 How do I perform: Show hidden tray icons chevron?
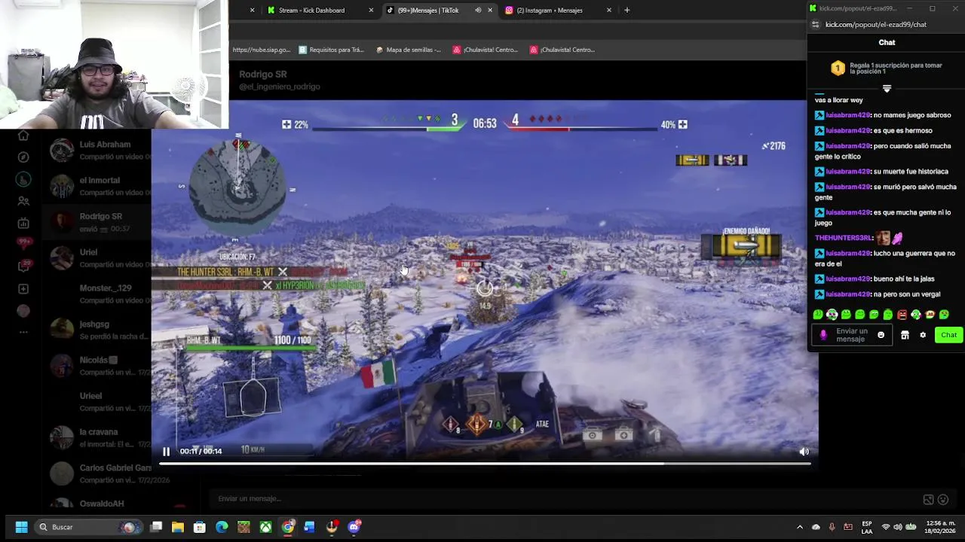point(800,527)
